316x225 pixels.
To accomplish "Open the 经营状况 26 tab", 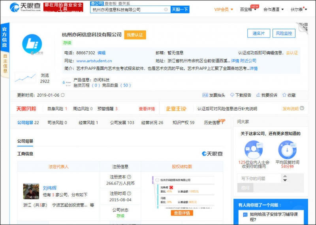I will (152, 122).
